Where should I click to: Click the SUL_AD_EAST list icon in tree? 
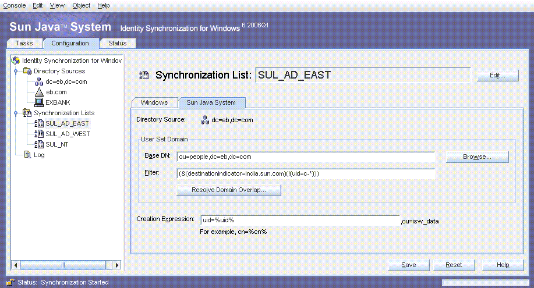[39, 123]
